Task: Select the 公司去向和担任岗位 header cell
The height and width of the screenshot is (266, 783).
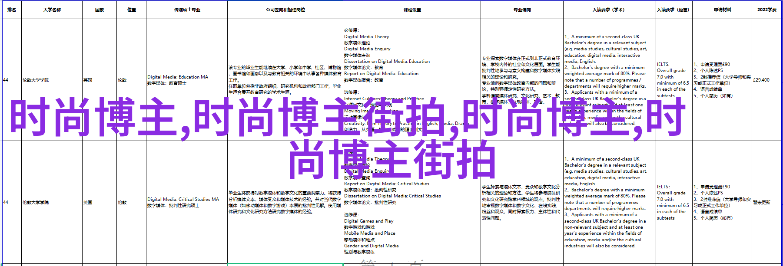Action: click(285, 10)
